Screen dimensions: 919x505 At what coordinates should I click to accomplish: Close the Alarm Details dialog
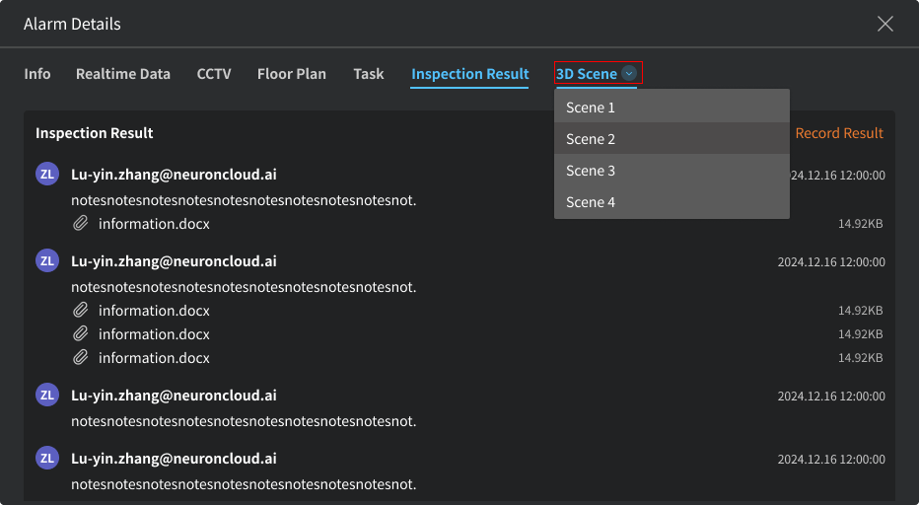coord(884,24)
